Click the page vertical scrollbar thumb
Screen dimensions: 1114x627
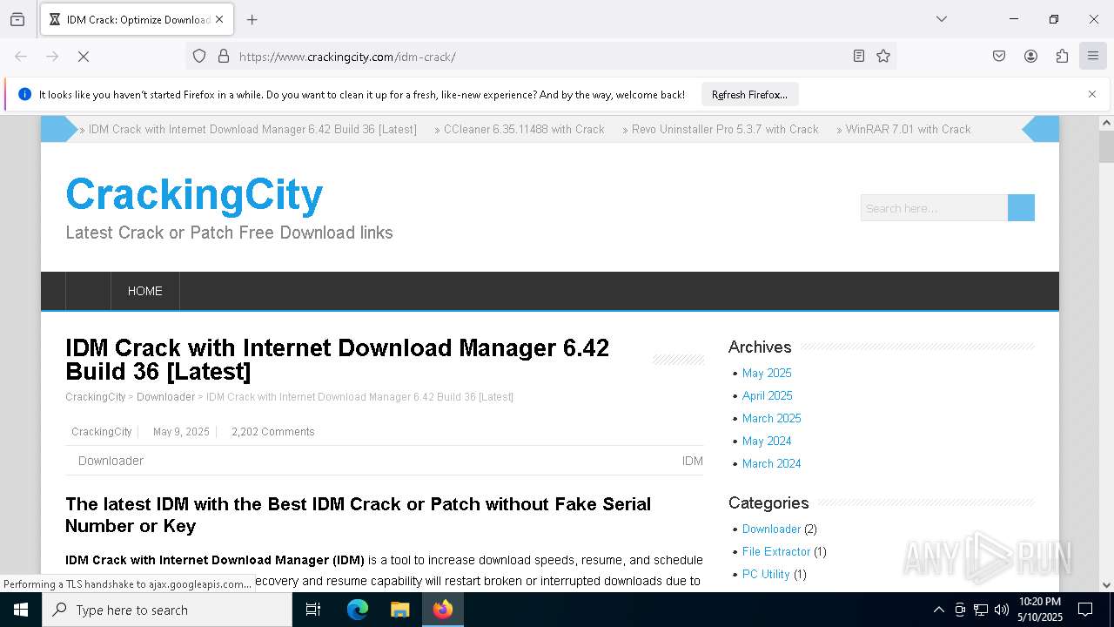pos(1106,146)
